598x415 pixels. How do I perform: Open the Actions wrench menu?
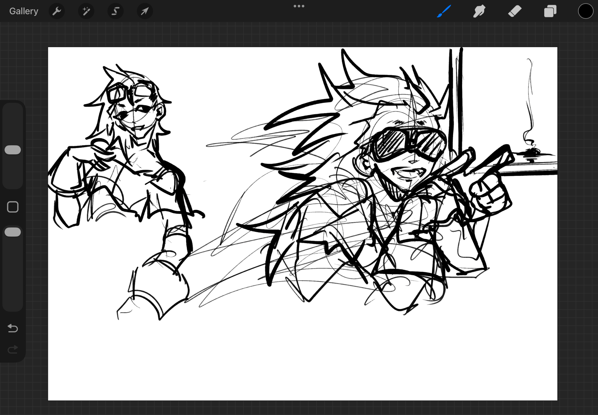pyautogui.click(x=57, y=11)
